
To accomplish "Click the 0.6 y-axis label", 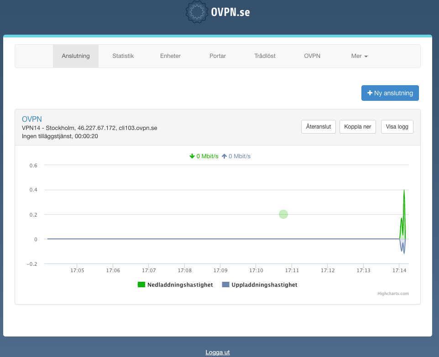I will (33, 166).
